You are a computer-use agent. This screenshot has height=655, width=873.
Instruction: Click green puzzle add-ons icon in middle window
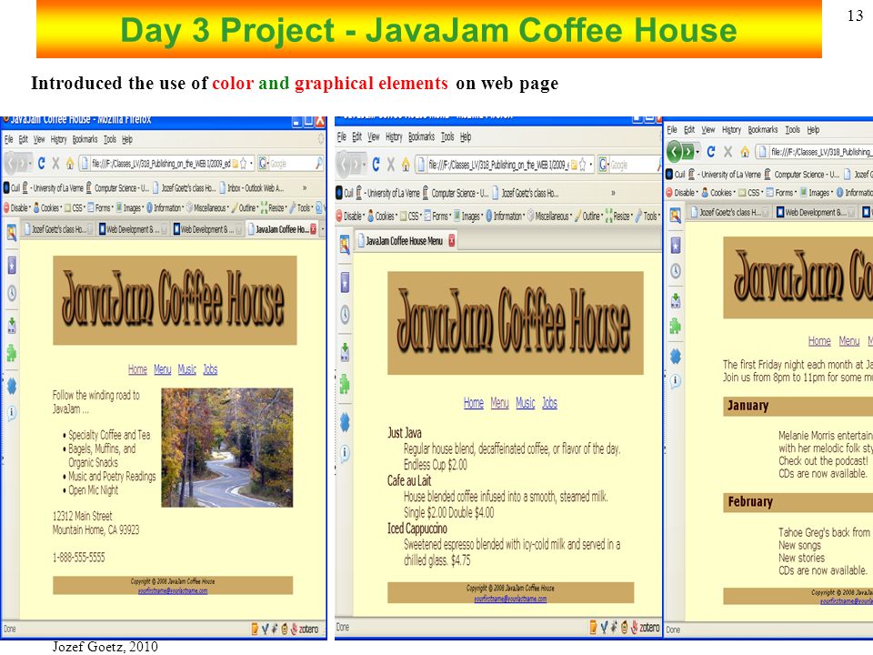coord(345,384)
